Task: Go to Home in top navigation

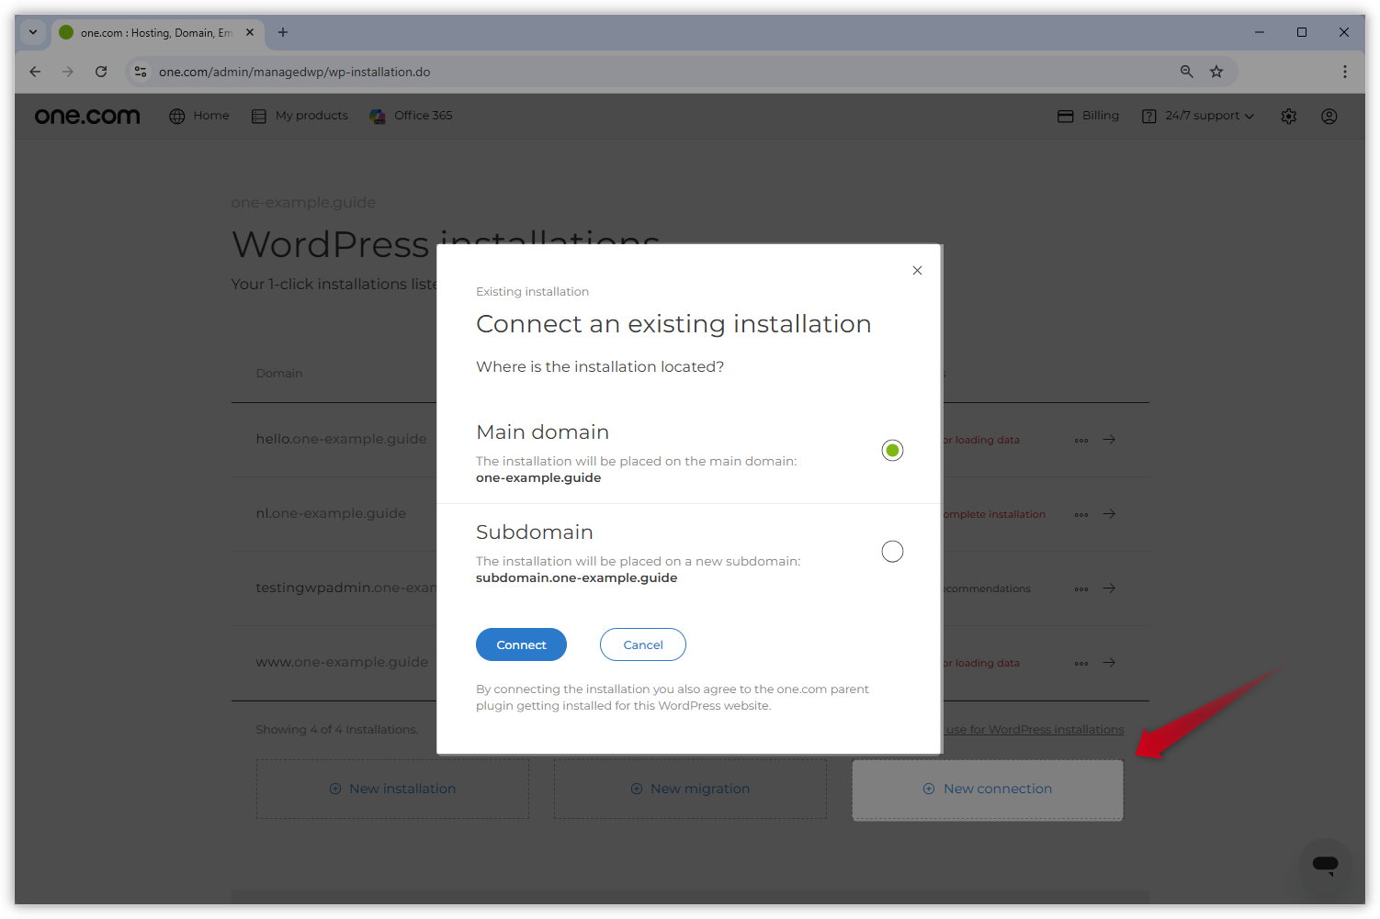Action: click(x=199, y=116)
